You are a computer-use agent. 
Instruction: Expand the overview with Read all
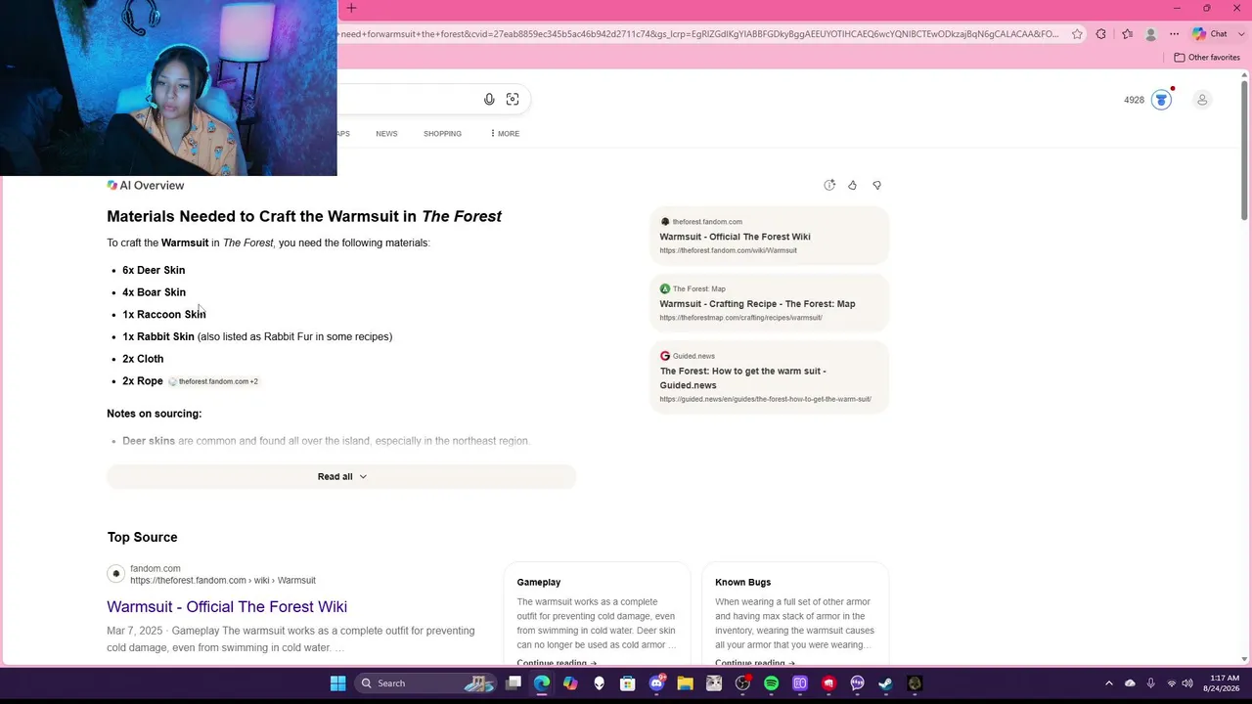coord(341,477)
